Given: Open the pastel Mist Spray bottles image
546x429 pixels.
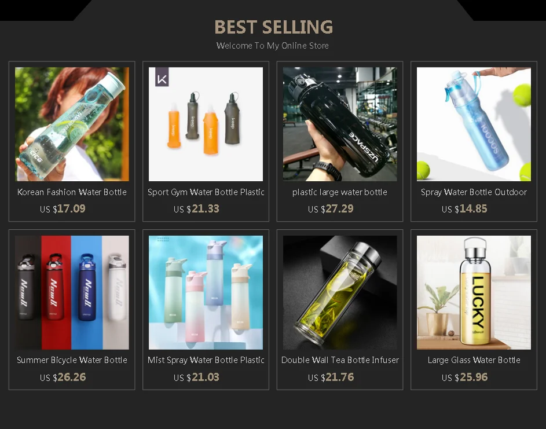Looking at the screenshot, I should (206, 292).
